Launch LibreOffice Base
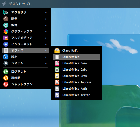The width and height of the screenshot is (140, 127). [x=77, y=63]
